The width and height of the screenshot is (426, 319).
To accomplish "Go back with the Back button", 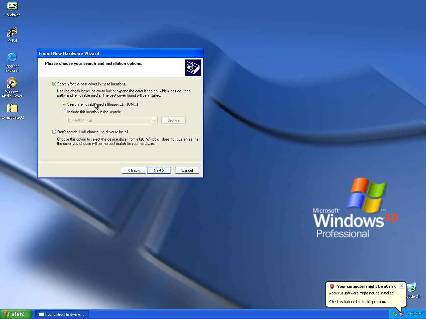I will [134, 170].
